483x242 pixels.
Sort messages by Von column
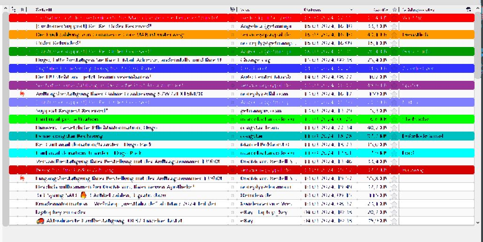click(245, 10)
